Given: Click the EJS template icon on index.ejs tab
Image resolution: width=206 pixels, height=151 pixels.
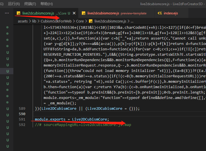Looking at the screenshot, I should pyautogui.click(x=160, y=13).
